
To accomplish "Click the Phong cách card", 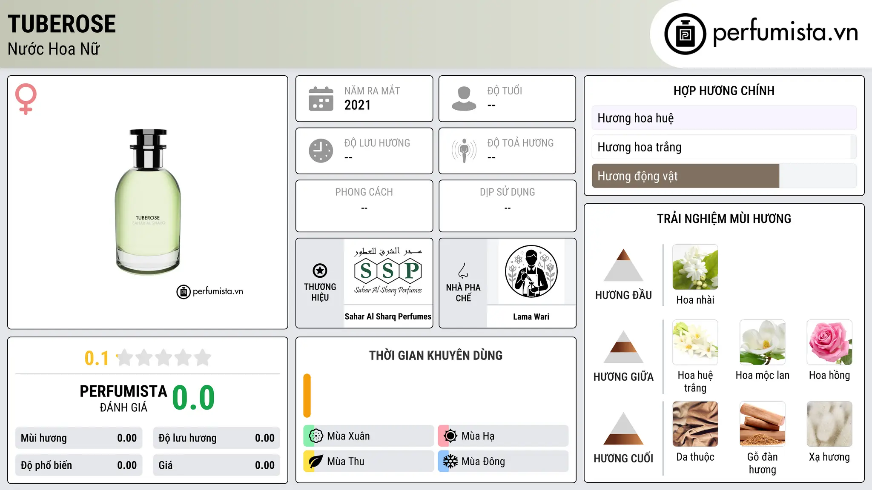I will pos(364,206).
